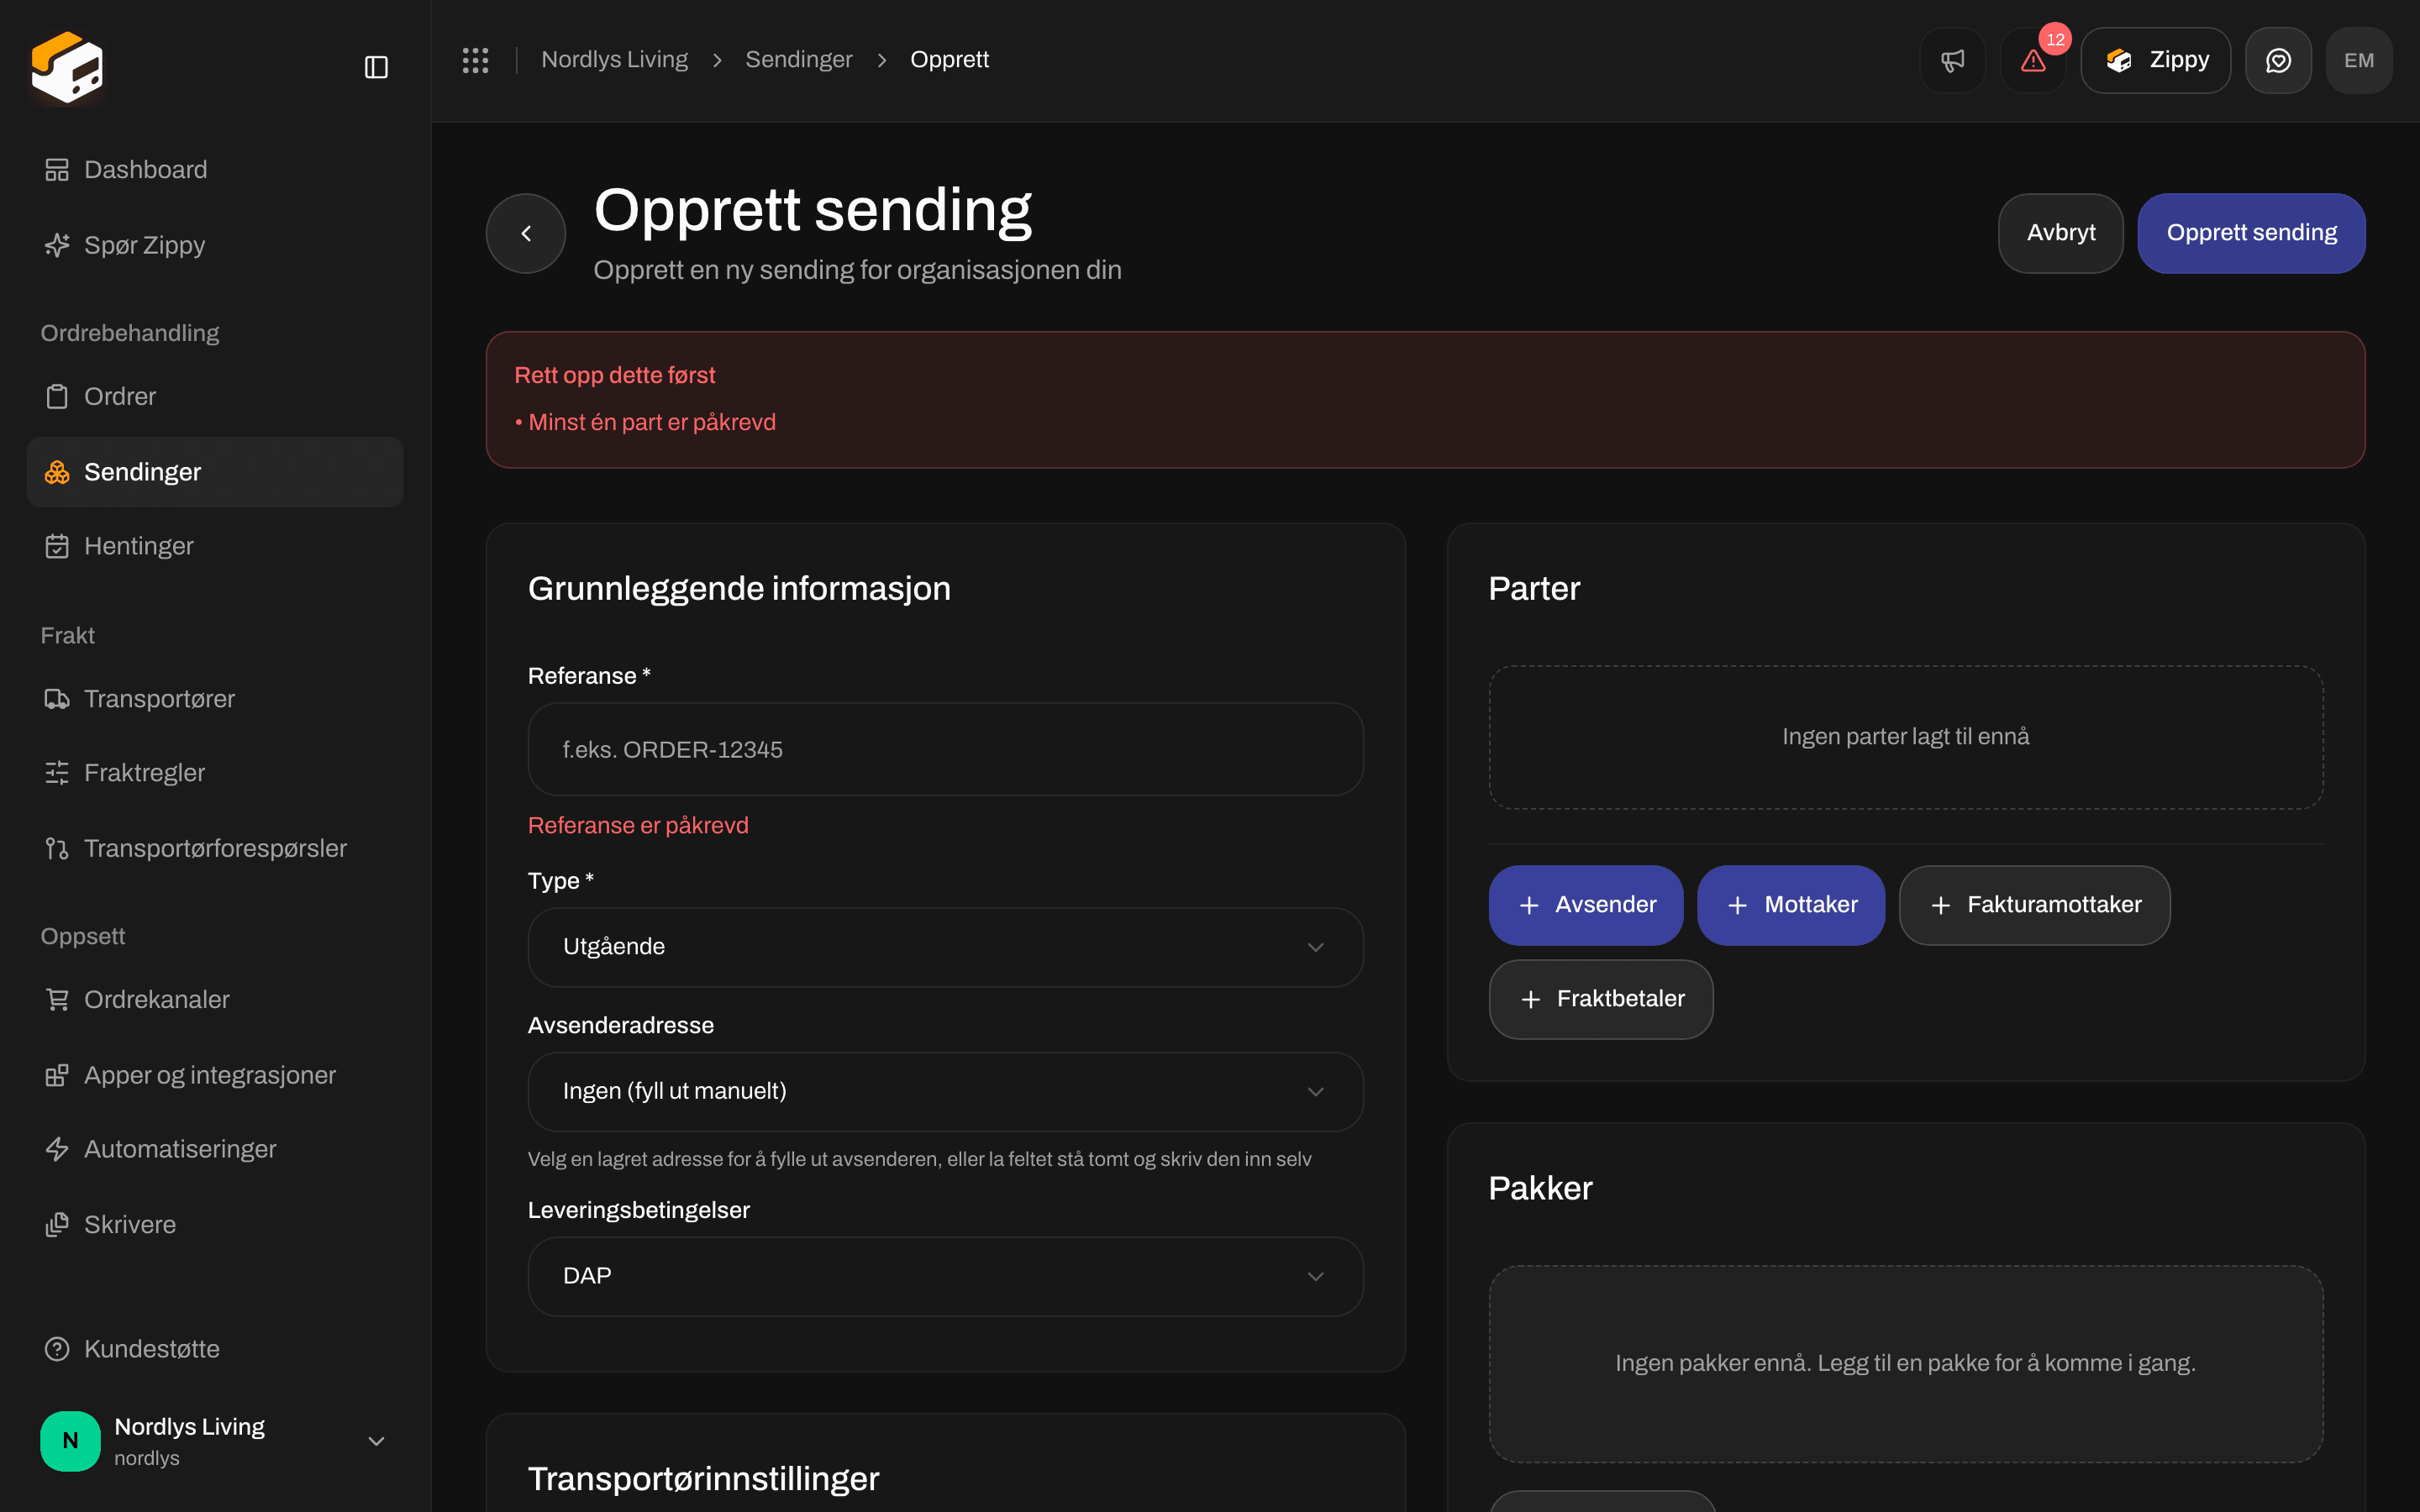Add a Fraktbetaler party
The height and width of the screenshot is (1512, 2420).
1600,999
